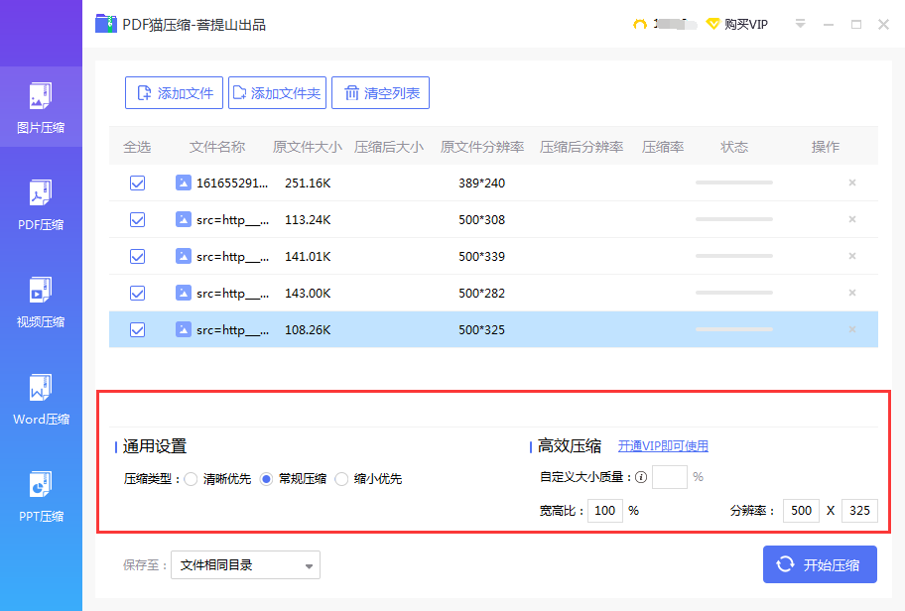Start compression with 开始压缩 button
905x611 pixels.
point(820,564)
